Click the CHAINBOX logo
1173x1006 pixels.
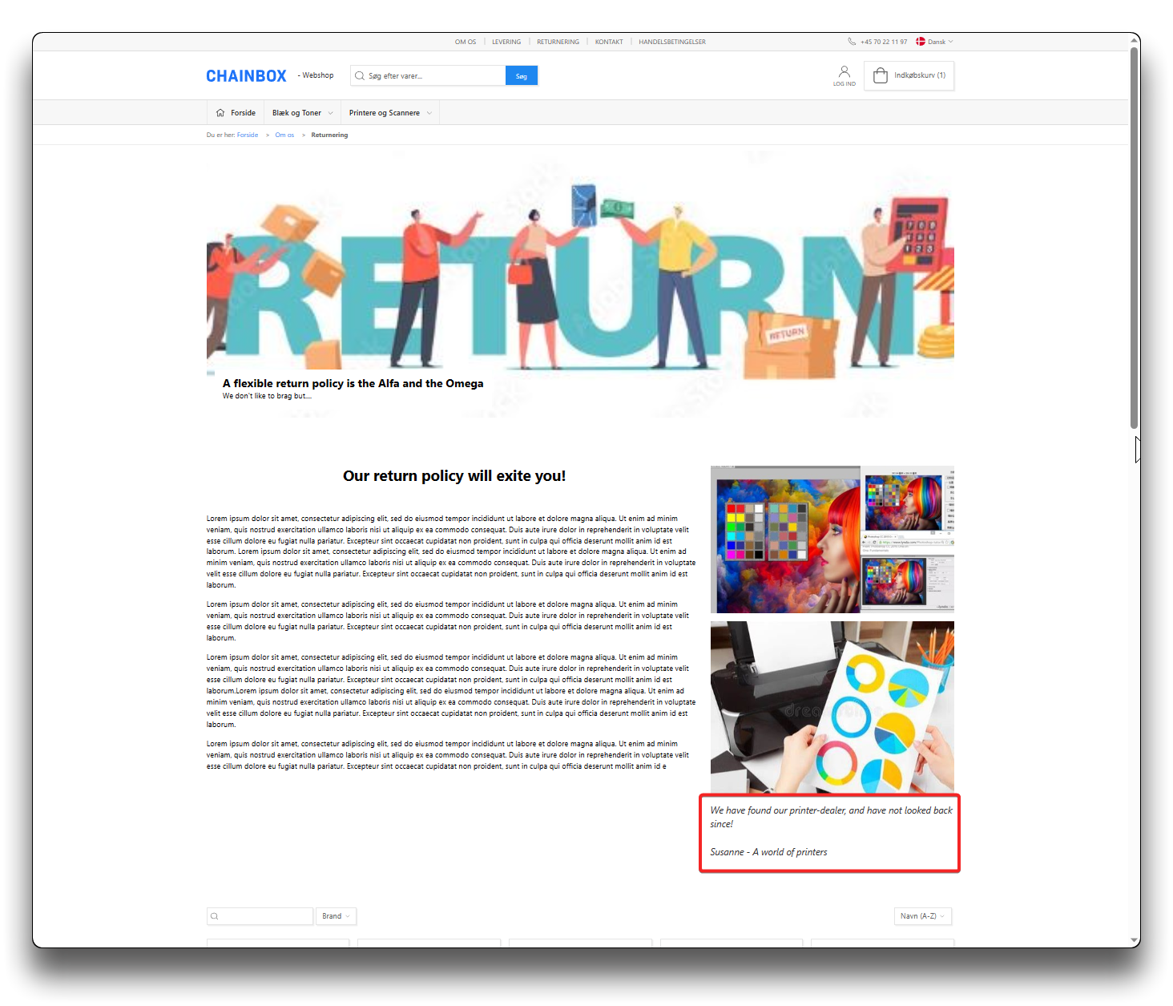coord(246,76)
